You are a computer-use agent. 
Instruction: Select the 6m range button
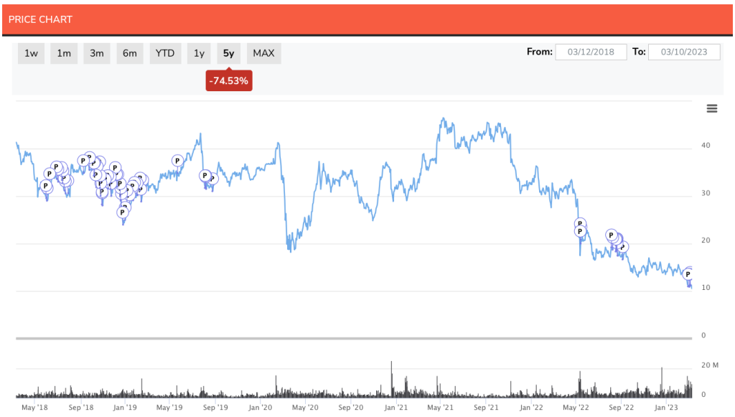[x=130, y=53]
